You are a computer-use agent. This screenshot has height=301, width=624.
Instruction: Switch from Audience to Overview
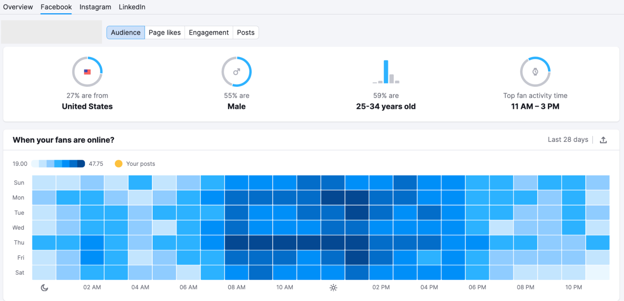pos(17,7)
